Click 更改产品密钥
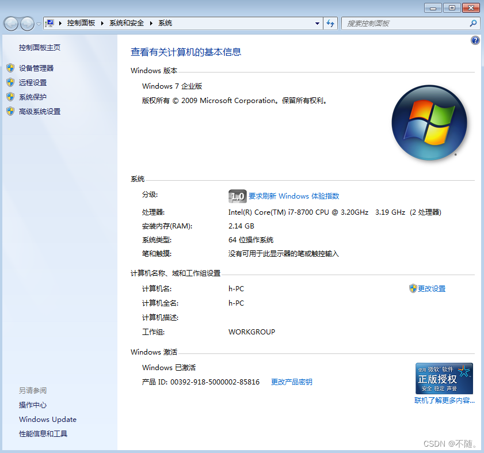This screenshot has height=453, width=484. click(x=291, y=382)
